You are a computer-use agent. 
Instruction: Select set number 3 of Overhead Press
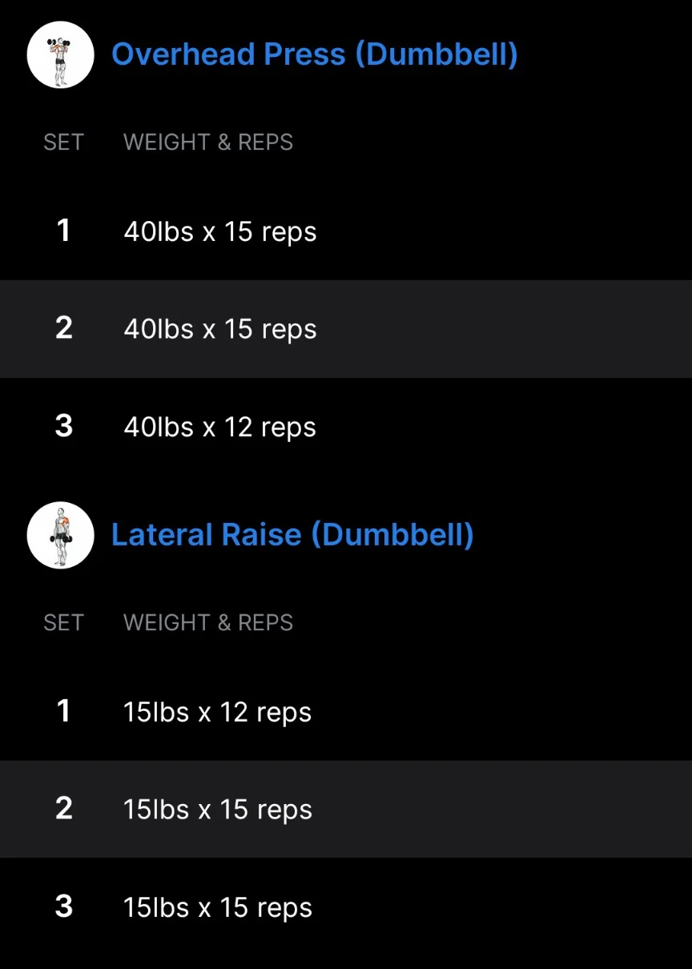pos(63,426)
